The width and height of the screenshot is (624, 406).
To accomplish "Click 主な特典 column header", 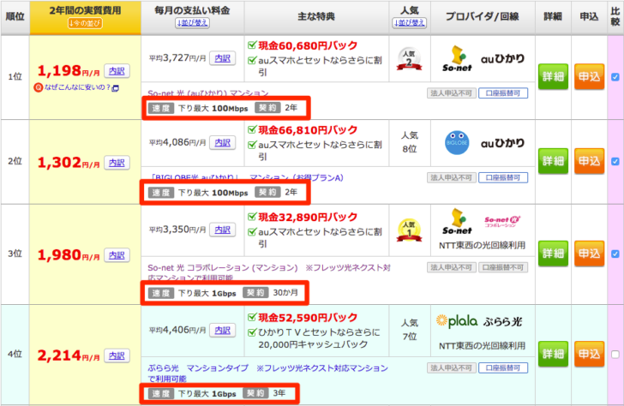I will pyautogui.click(x=316, y=16).
